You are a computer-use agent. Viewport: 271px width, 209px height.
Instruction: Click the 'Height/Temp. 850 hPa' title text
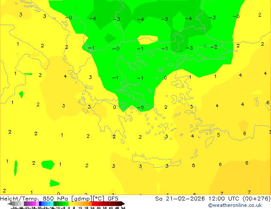click(34, 199)
